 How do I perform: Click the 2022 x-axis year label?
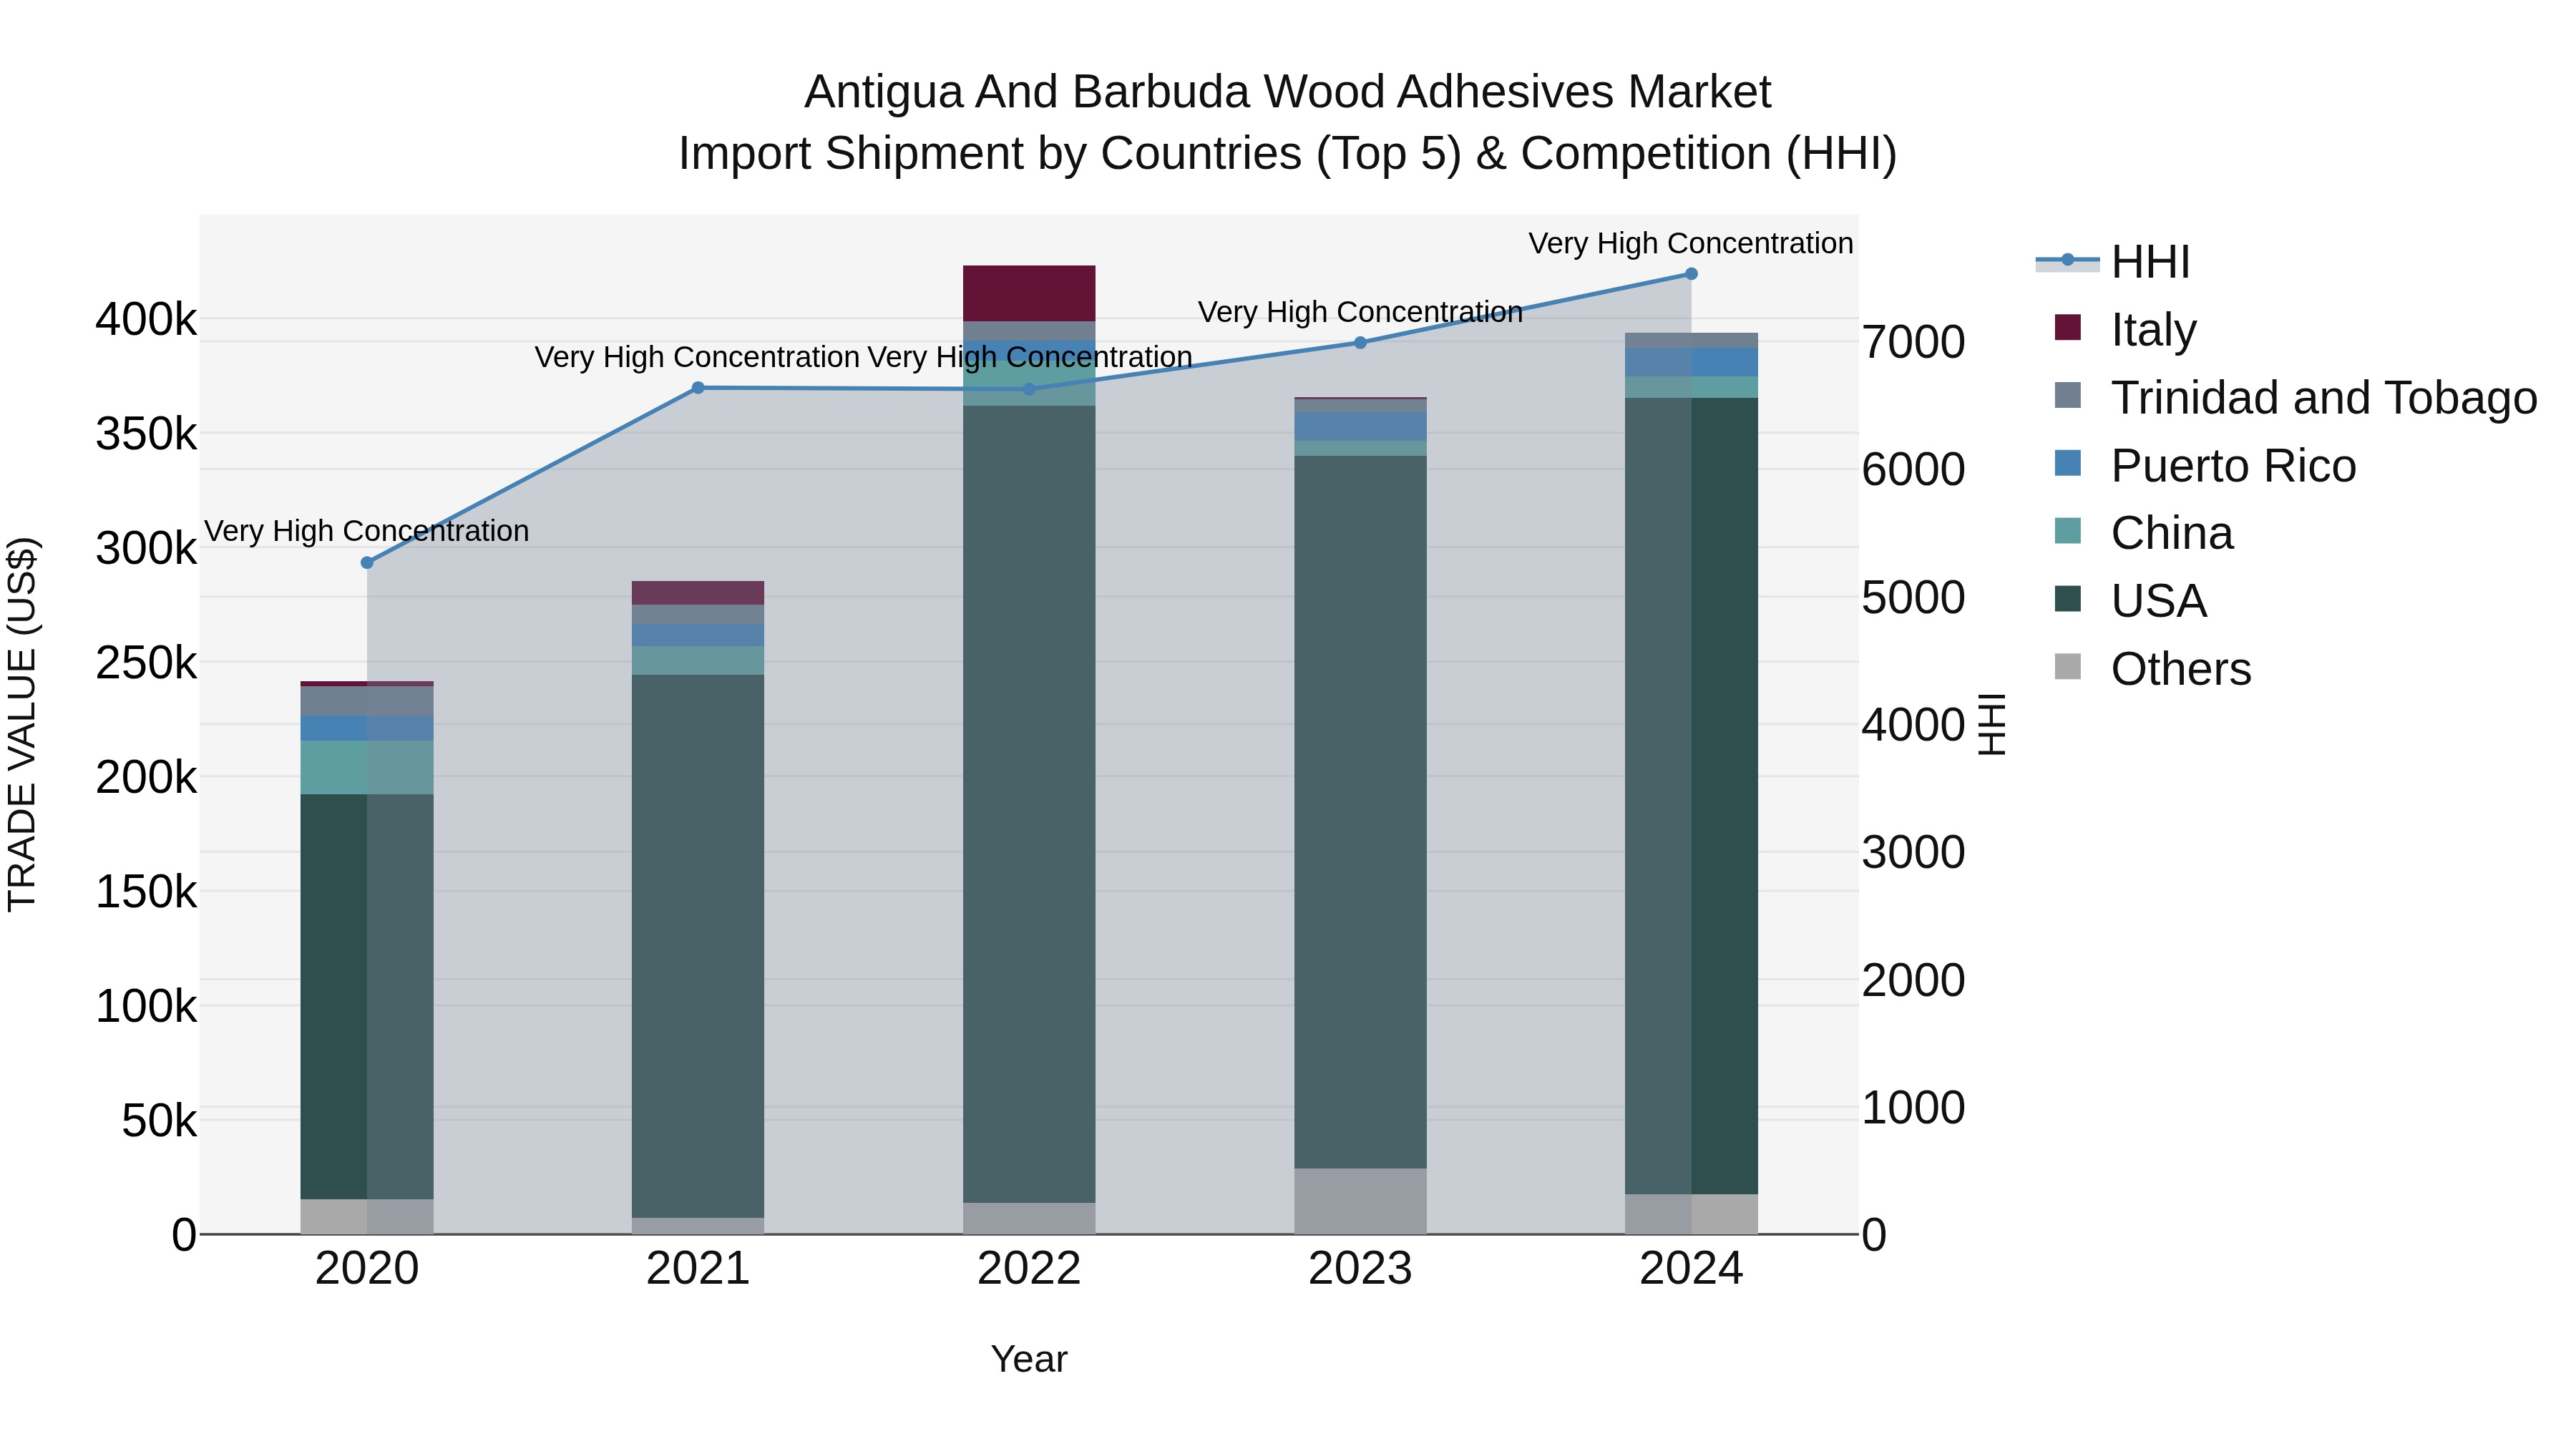pos(1029,1269)
